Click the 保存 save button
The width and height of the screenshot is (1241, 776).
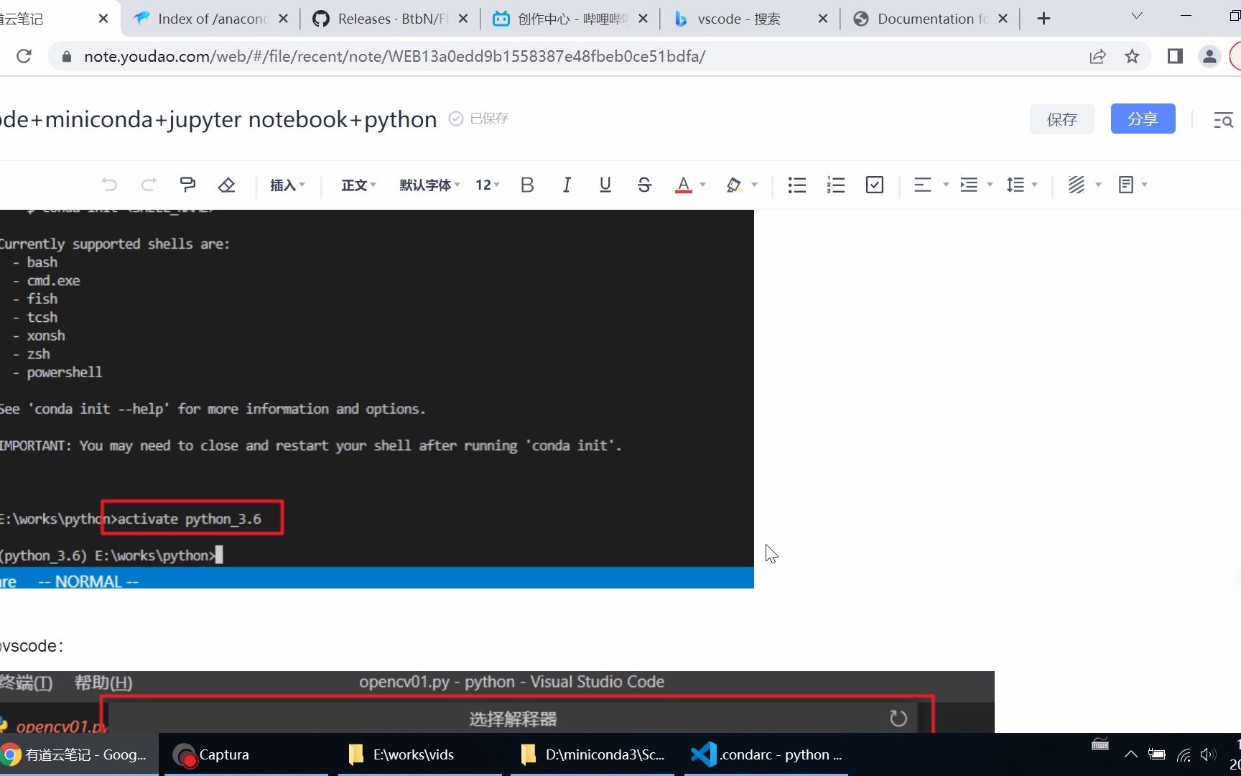pyautogui.click(x=1061, y=119)
